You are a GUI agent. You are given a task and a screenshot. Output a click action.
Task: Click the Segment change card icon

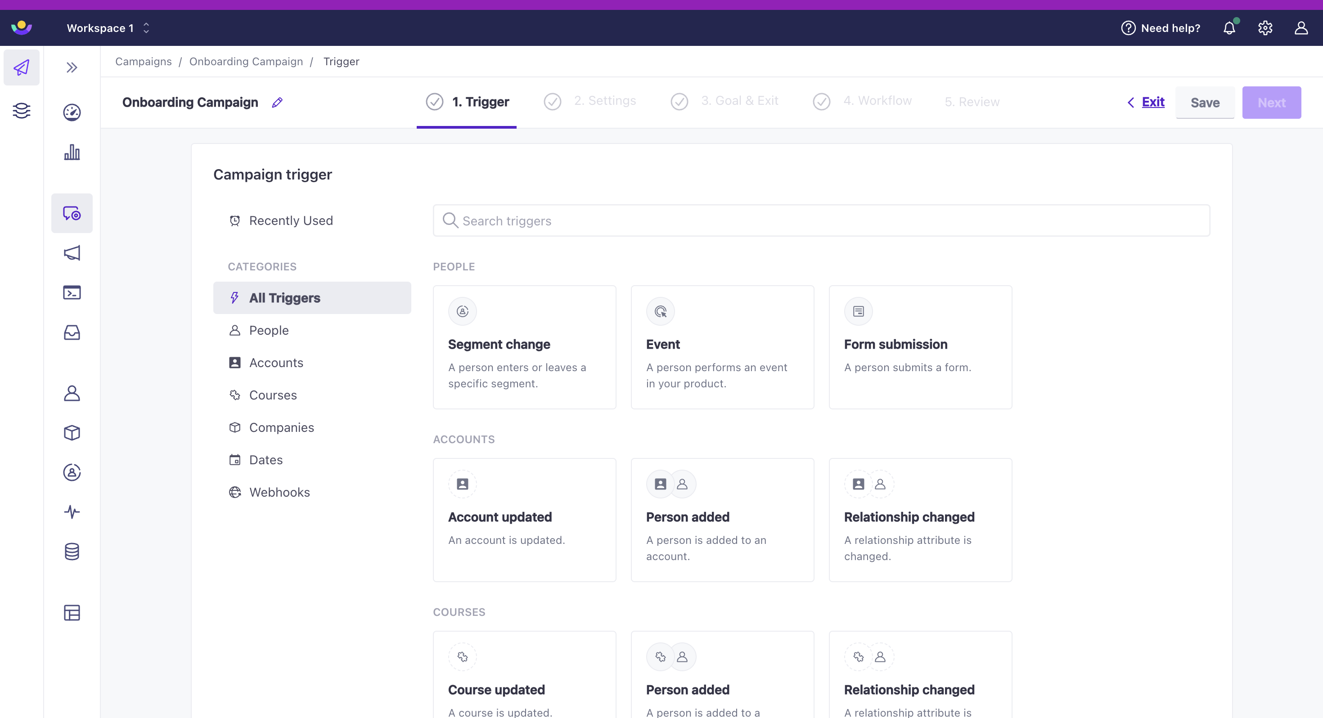coord(462,311)
